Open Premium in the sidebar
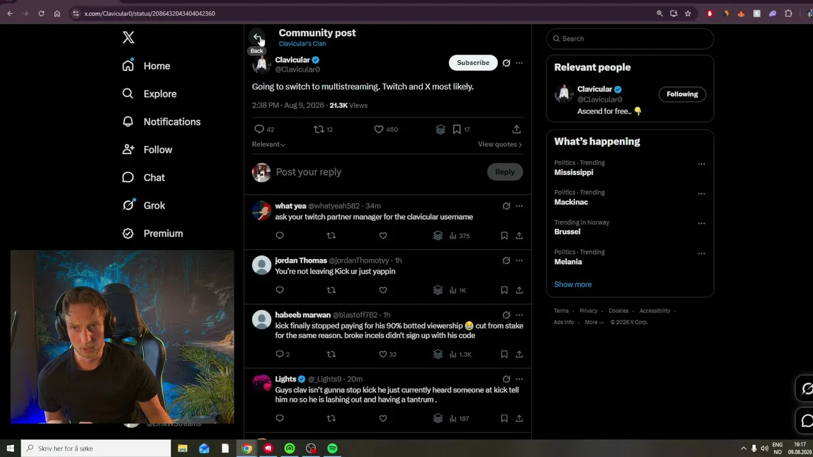 [x=152, y=234]
